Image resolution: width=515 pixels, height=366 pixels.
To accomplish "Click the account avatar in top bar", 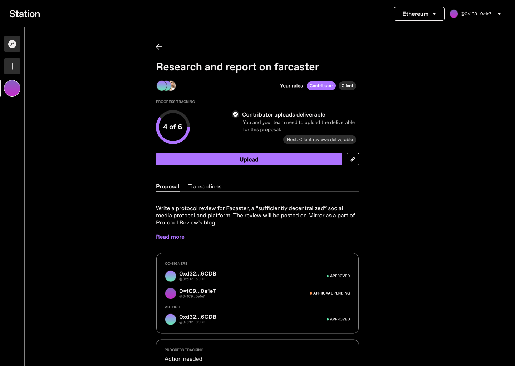I will [454, 14].
